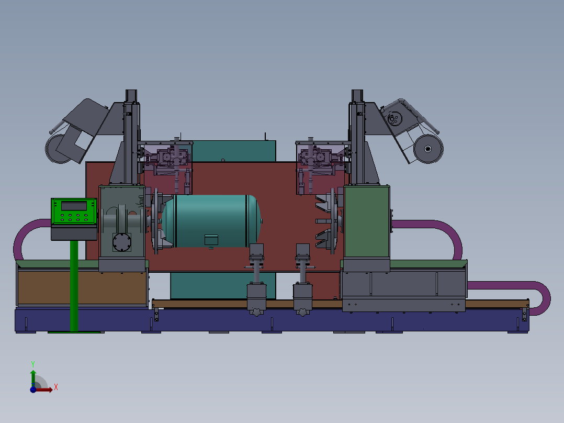The width and height of the screenshot is (564, 423).
Task: Select the brown cabinet panel on the left
Action: tap(82, 287)
